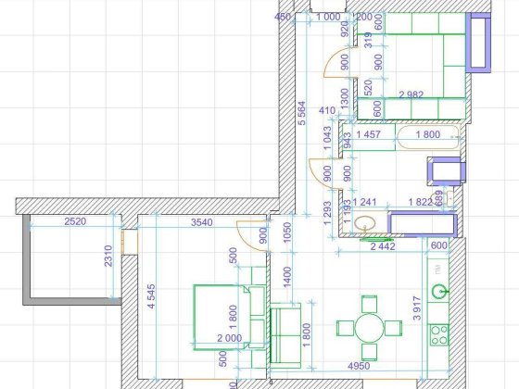Click the 1300 dimension label
This screenshot has height=389, width=519.
coord(345,98)
